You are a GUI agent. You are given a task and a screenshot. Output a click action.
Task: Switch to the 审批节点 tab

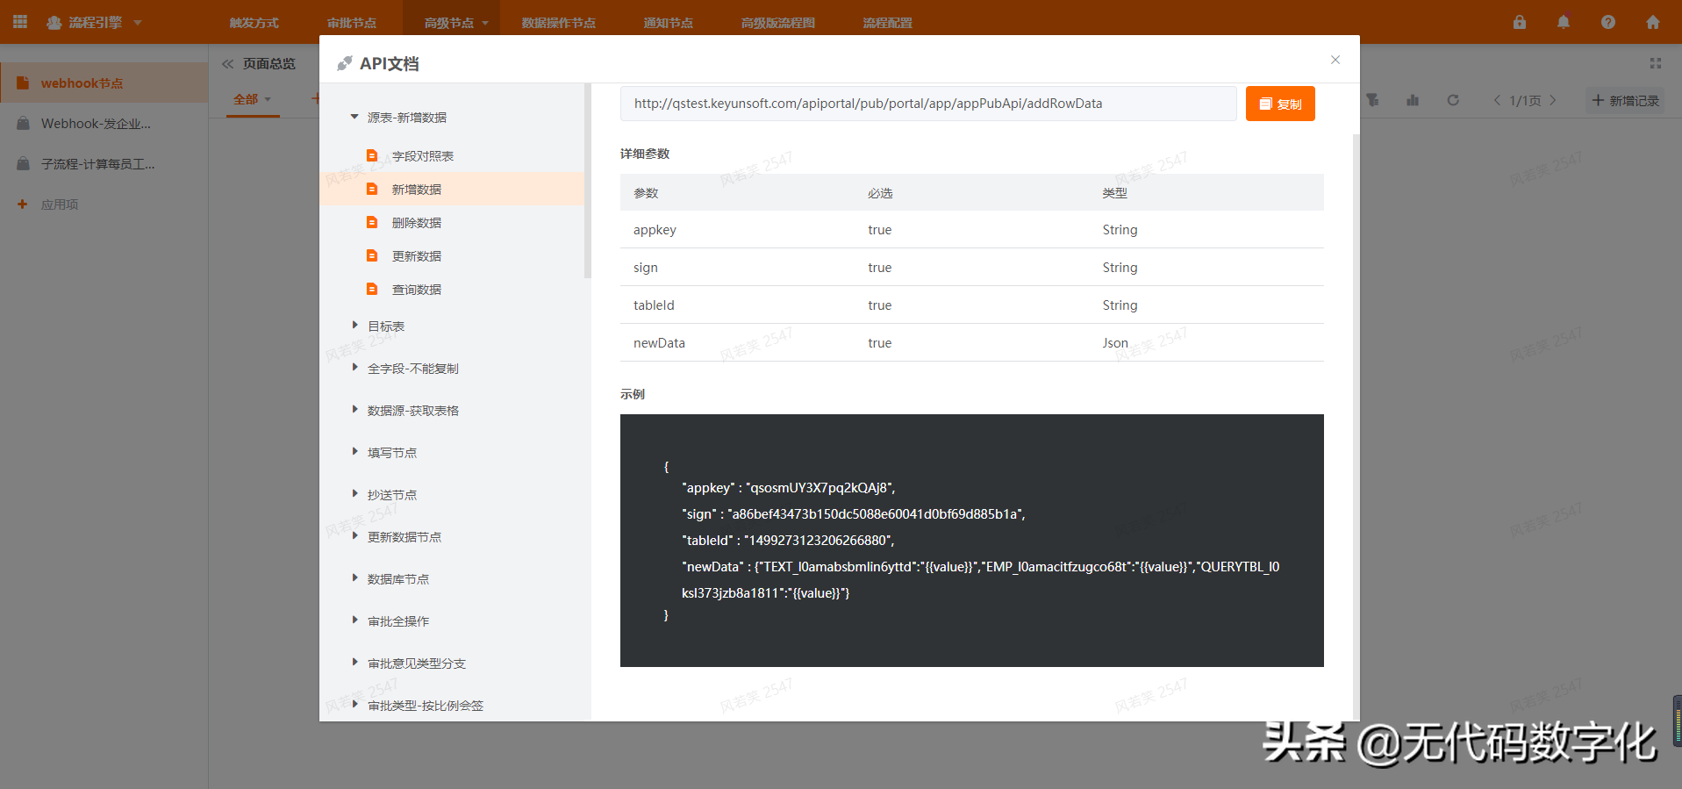click(352, 23)
